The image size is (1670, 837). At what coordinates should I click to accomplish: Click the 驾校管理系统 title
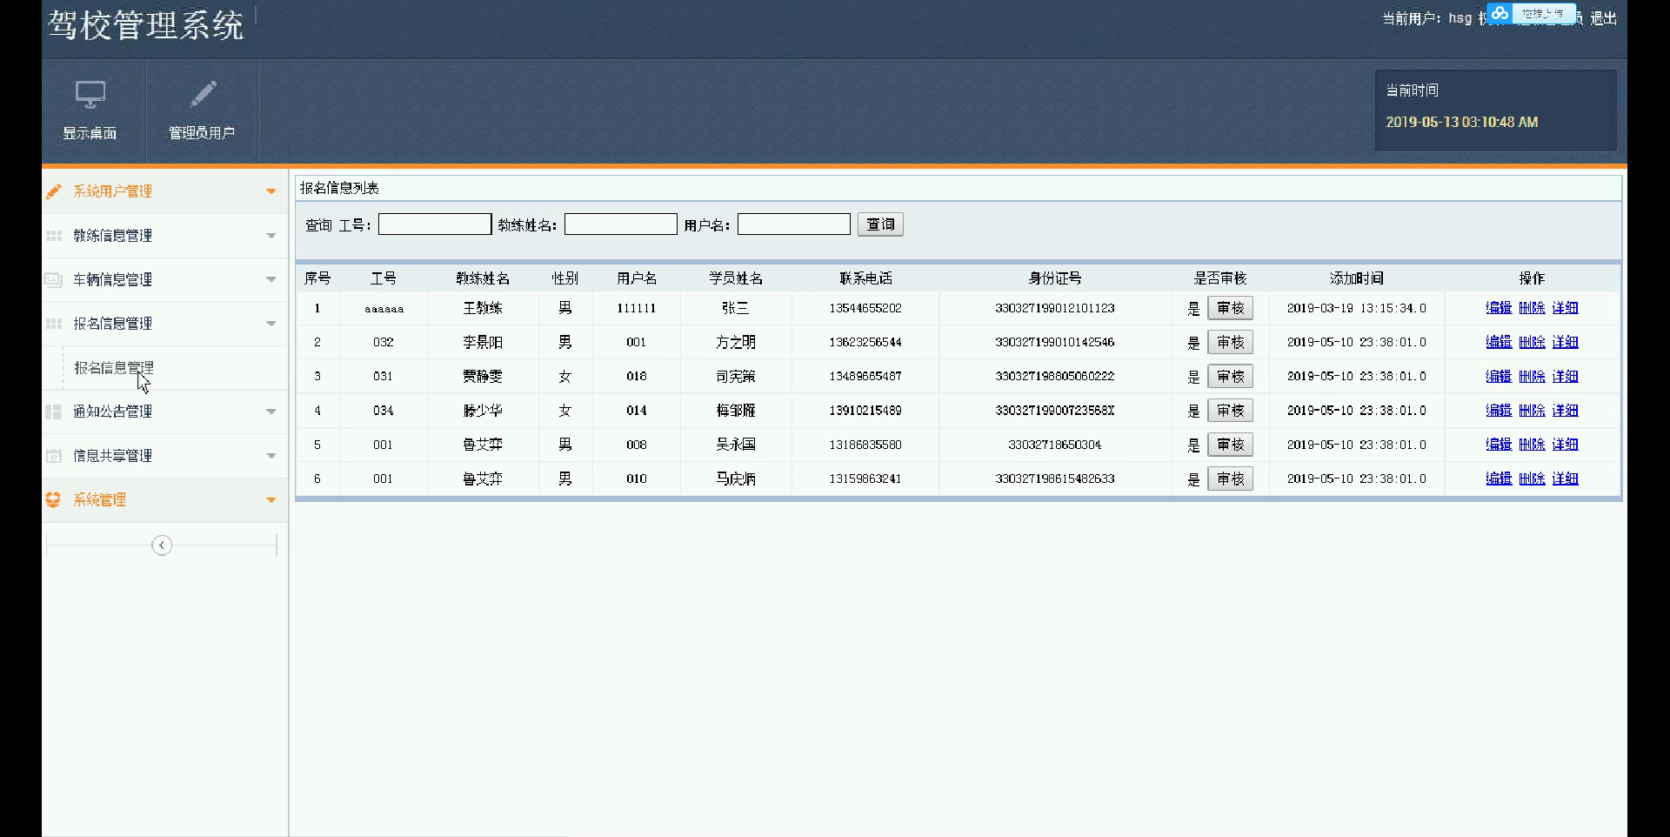tap(146, 25)
